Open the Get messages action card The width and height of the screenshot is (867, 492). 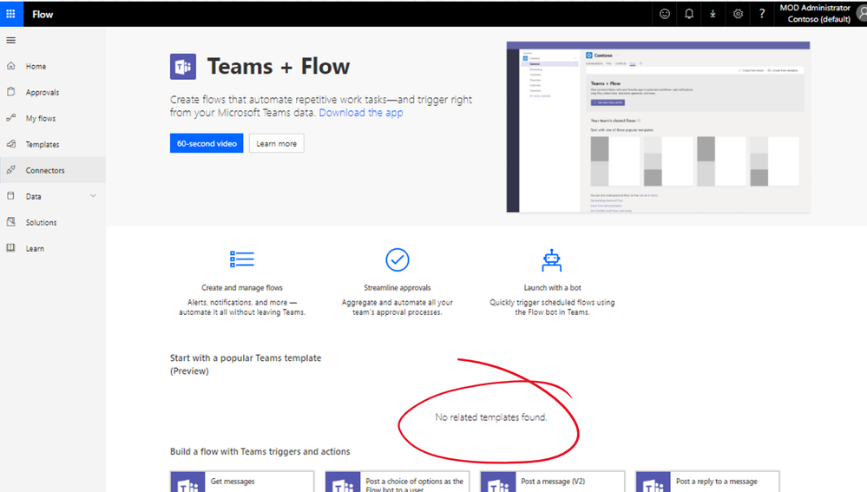tap(242, 482)
